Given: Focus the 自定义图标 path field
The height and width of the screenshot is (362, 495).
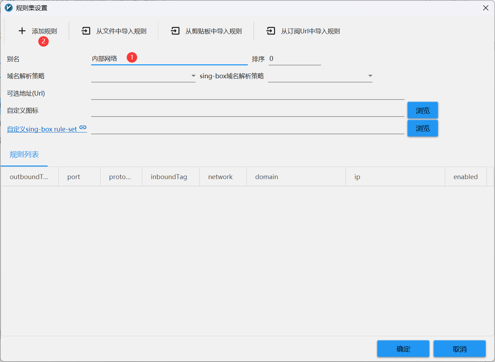Looking at the screenshot, I should click(x=248, y=111).
